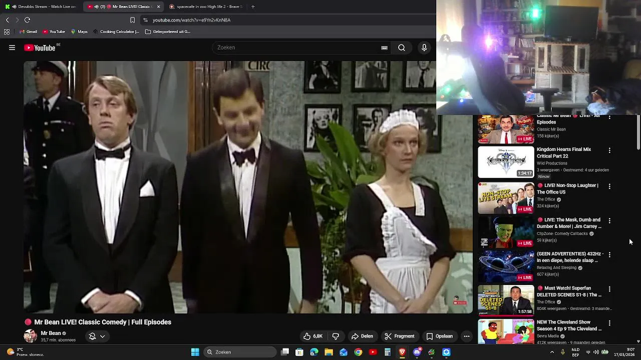Viewport: 641px width, 360px height.
Task: Open Windows Start menu
Action: coord(195,352)
